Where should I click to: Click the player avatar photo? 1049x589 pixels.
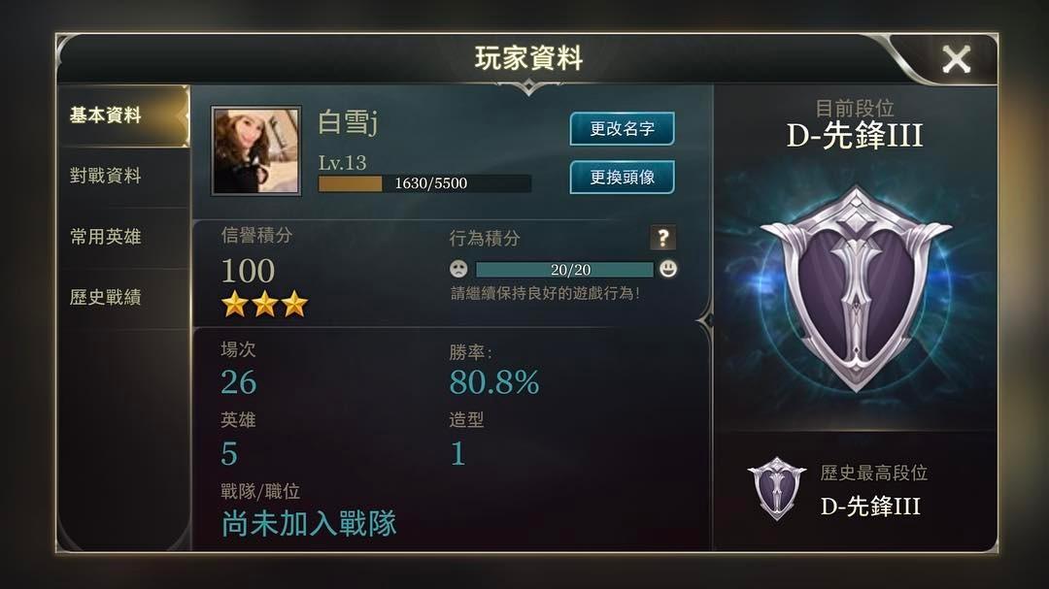point(255,151)
